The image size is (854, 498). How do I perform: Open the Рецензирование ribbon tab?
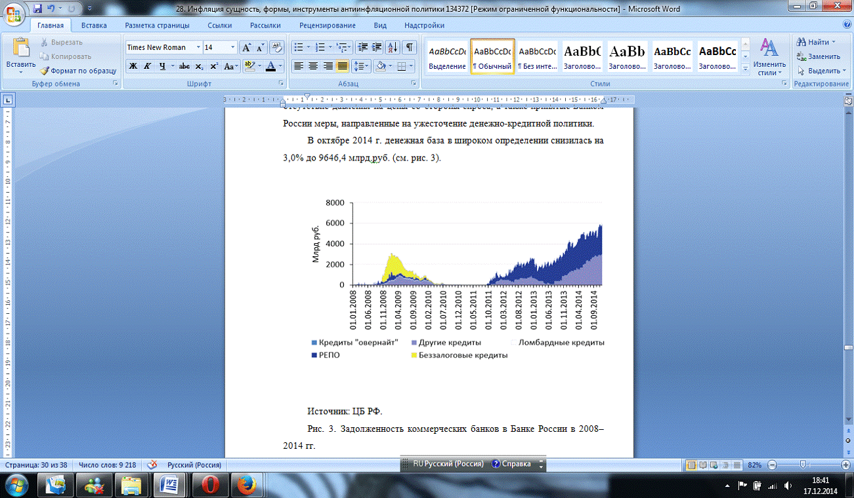[x=327, y=26]
